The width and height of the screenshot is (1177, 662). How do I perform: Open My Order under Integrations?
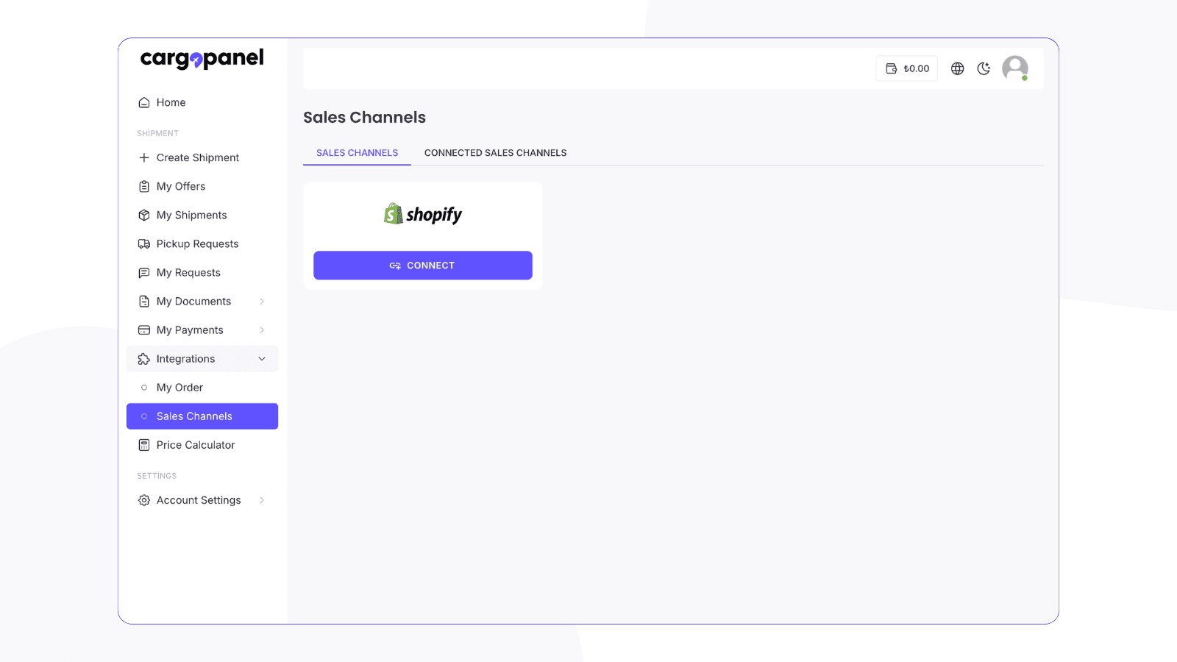tap(179, 387)
